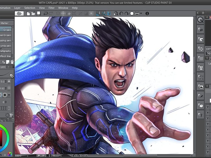Create a new sub tool with page icon
The height and width of the screenshot is (158, 211).
point(8,62)
